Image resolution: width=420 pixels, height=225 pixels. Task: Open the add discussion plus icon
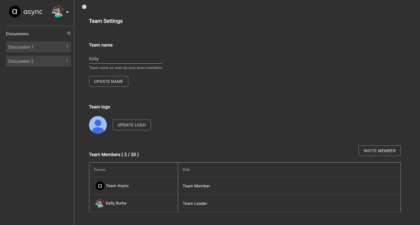pos(69,33)
